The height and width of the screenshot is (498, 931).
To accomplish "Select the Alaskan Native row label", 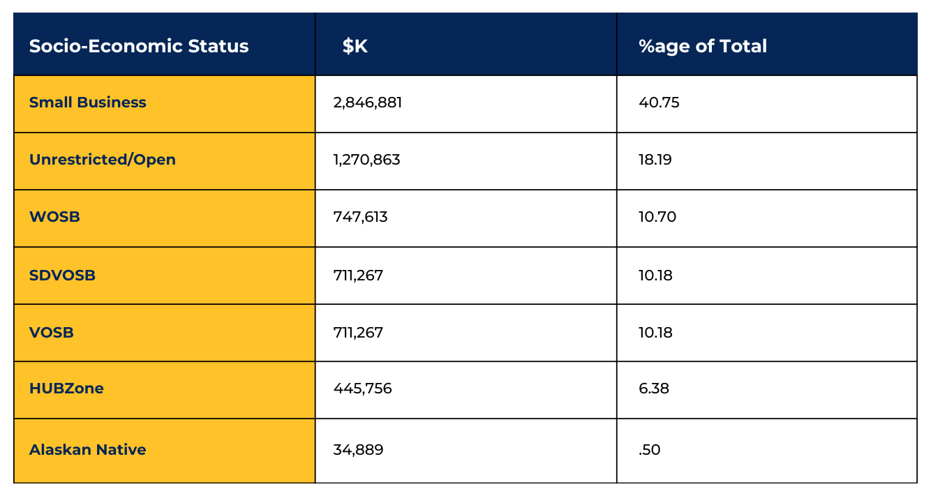I will 88,450.
